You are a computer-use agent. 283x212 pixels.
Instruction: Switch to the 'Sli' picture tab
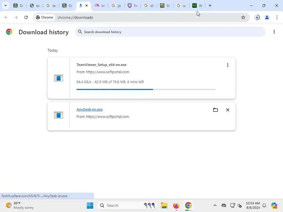tap(165, 6)
